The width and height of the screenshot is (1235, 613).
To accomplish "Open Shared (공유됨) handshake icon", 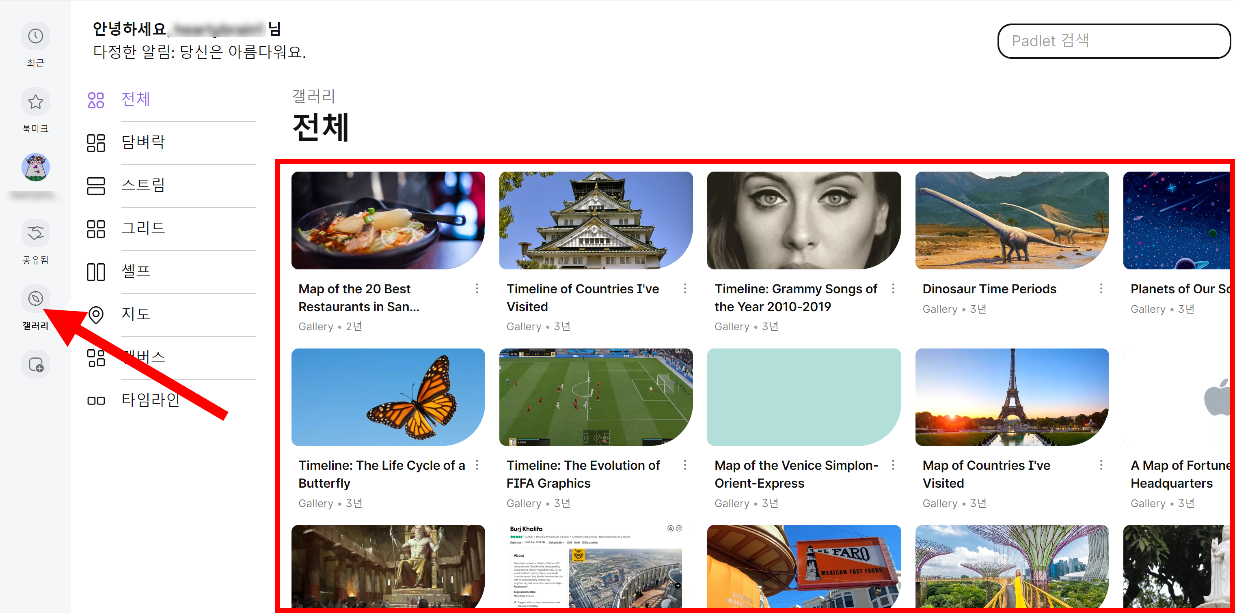I will pos(35,233).
